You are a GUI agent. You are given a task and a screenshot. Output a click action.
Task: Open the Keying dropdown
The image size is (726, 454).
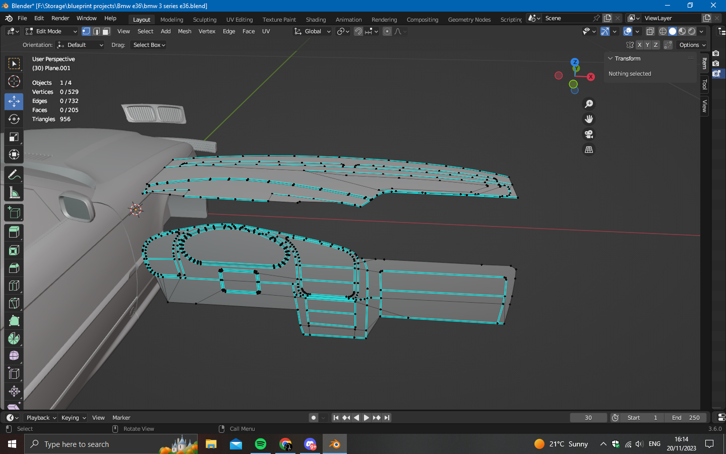pos(73,418)
